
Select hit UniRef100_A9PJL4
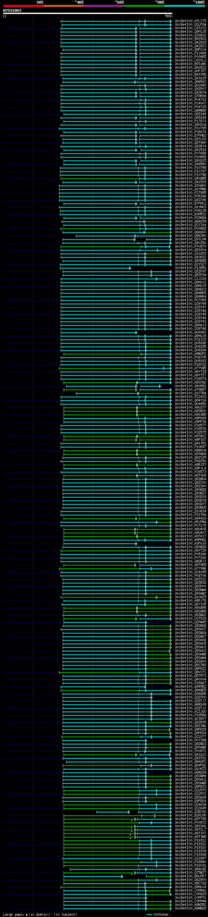190,468
